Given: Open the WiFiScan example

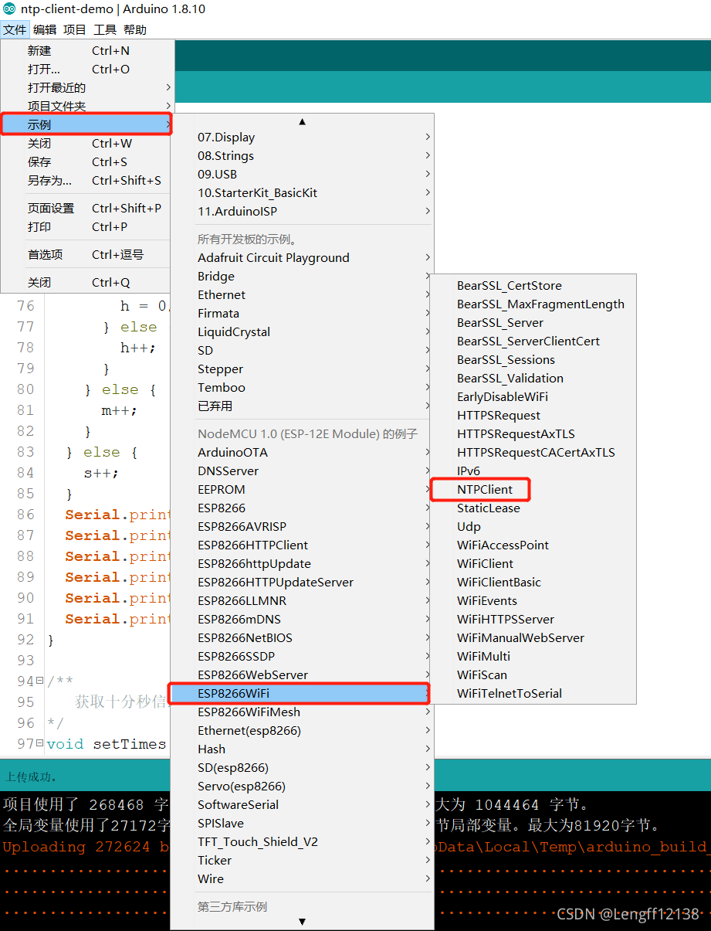Looking at the screenshot, I should pos(533,674).
